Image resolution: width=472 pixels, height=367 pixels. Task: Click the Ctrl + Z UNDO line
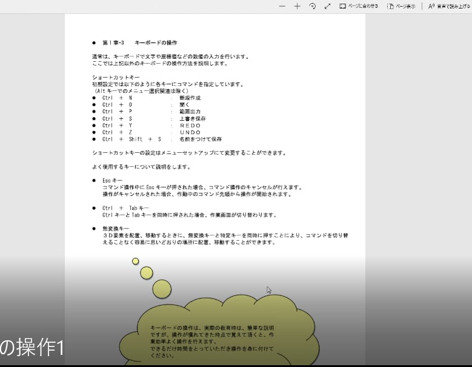coord(151,132)
